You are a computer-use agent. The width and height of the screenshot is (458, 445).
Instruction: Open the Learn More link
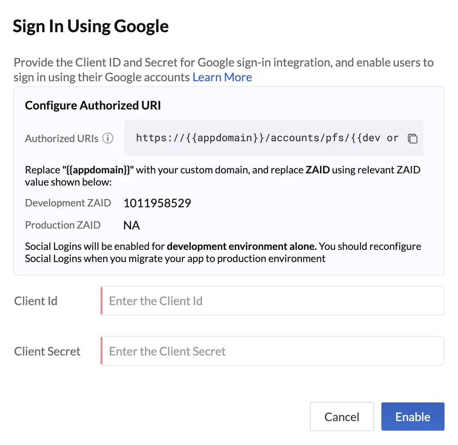(x=222, y=77)
